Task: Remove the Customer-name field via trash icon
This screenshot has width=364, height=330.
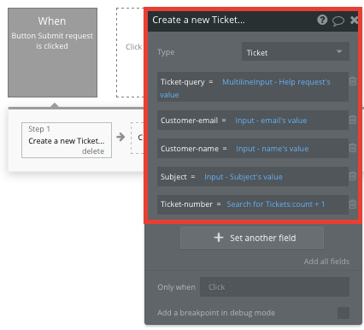Action: pyautogui.click(x=353, y=148)
